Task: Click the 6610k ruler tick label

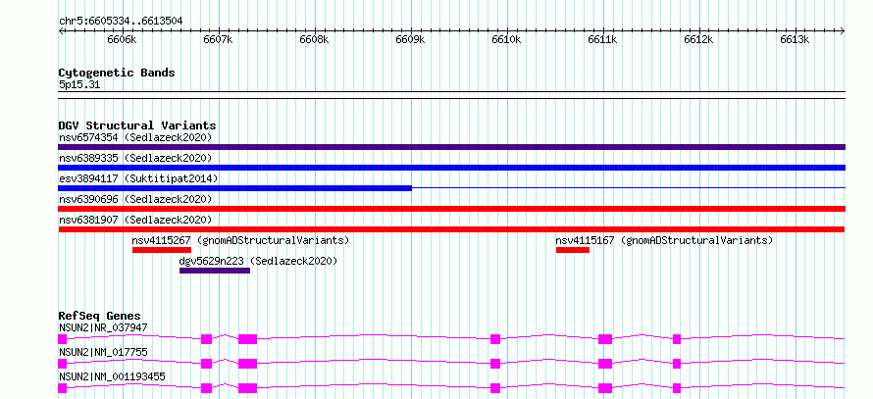Action: point(508,40)
